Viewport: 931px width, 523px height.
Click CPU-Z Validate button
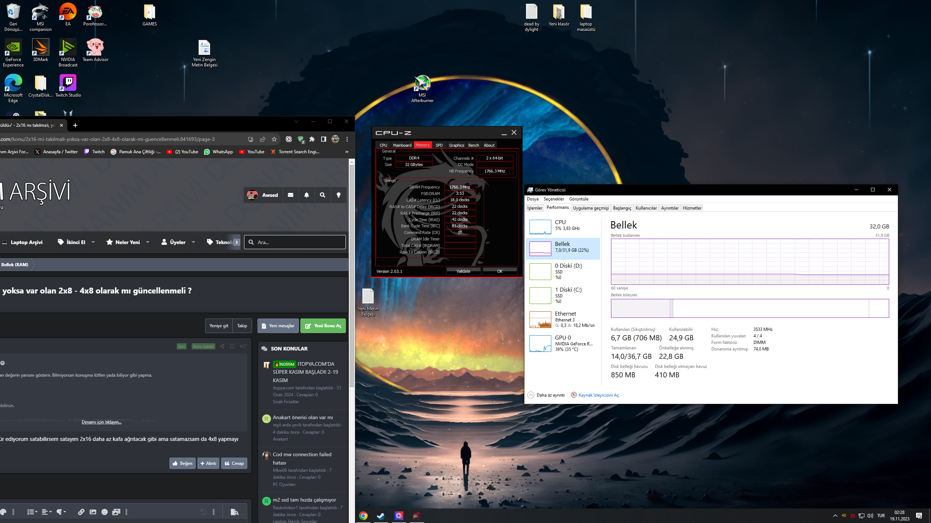[463, 271]
